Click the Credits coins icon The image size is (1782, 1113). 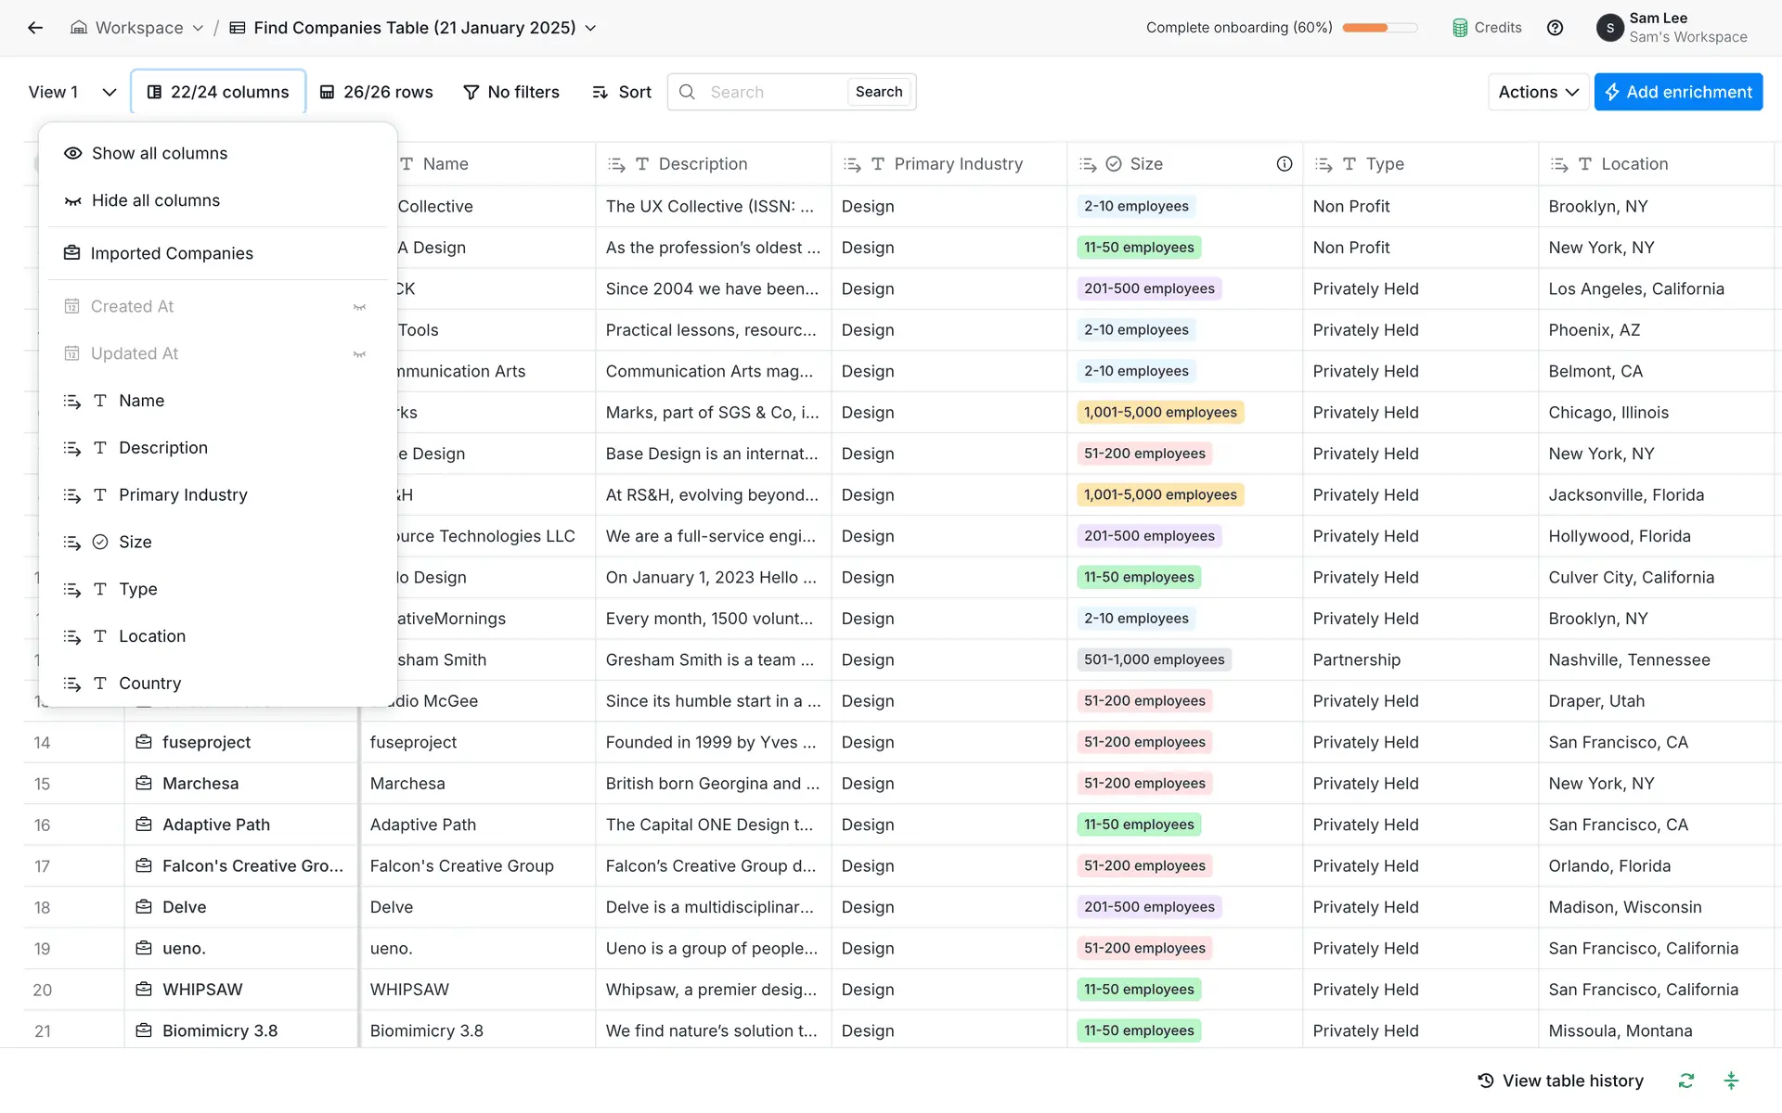coord(1460,28)
